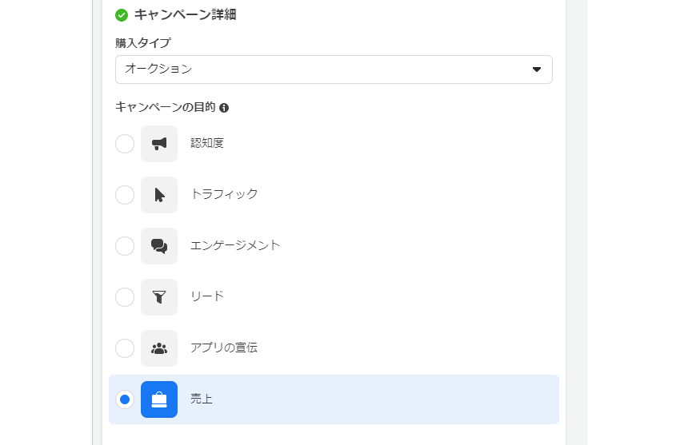Image resolution: width=680 pixels, height=445 pixels.
Task: Choose the アプリの宣伝 radio button
Action: 125,348
